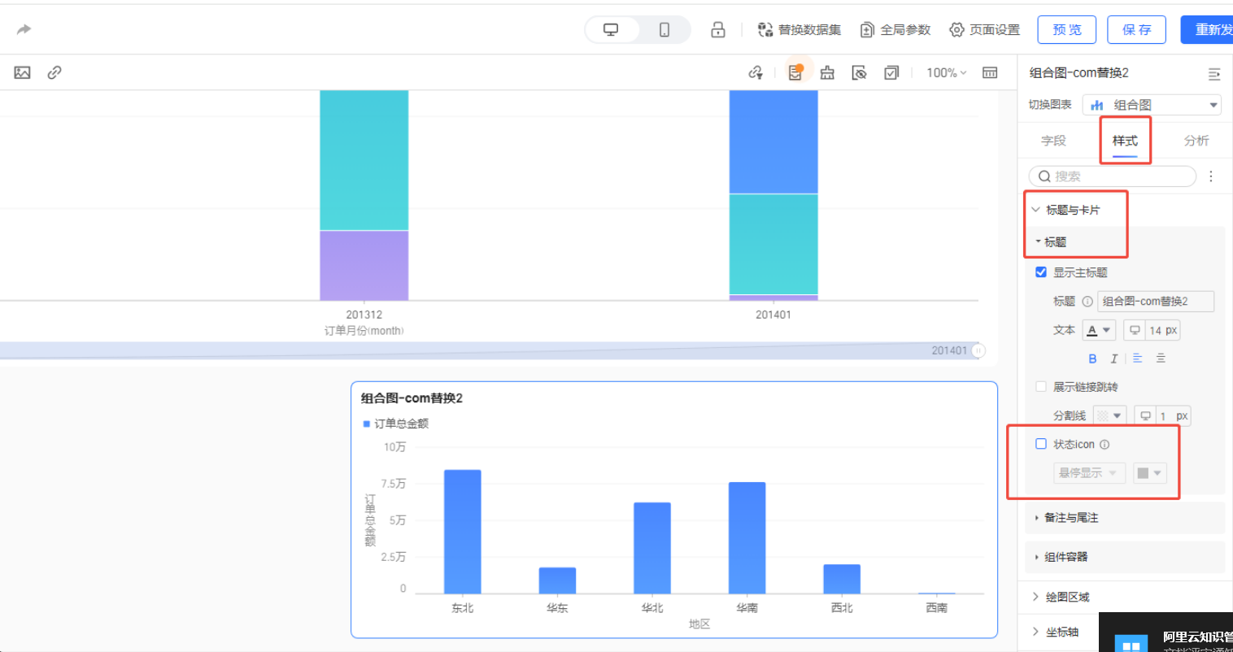Open the 切换图表 chart type dropdown
Image resolution: width=1233 pixels, height=652 pixels.
pyautogui.click(x=1152, y=105)
